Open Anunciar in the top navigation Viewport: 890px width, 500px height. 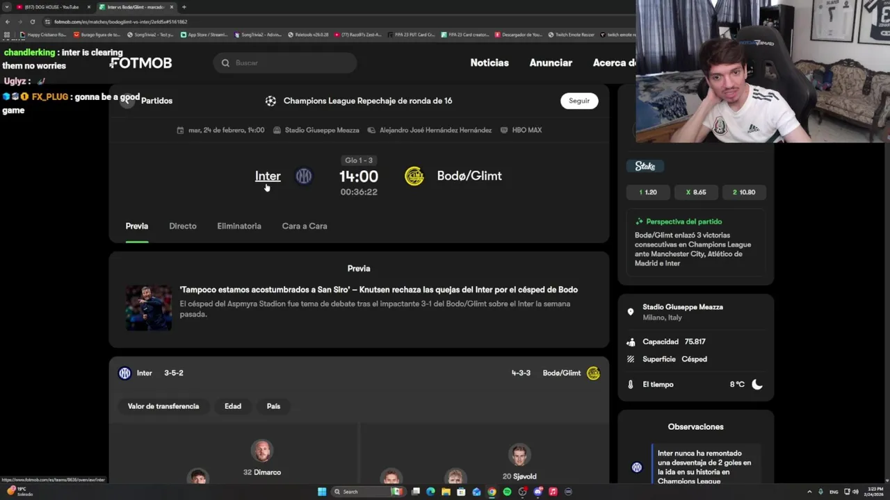click(551, 63)
